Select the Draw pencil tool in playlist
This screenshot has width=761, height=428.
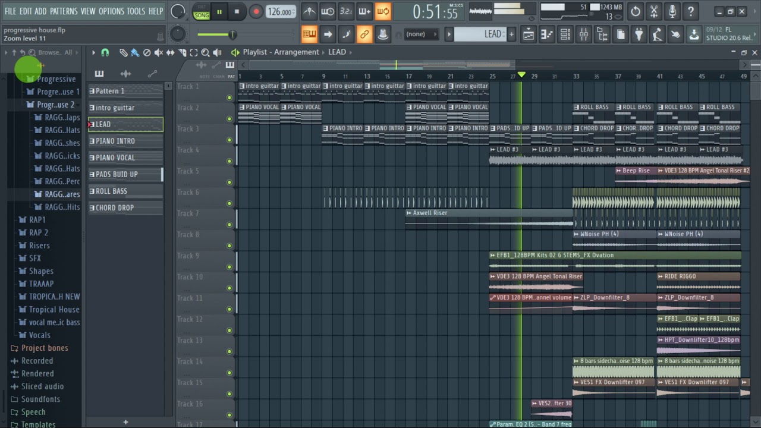coord(124,52)
